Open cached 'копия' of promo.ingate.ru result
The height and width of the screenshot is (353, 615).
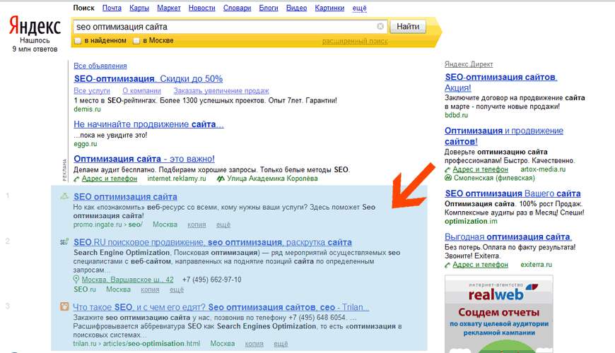[197, 225]
